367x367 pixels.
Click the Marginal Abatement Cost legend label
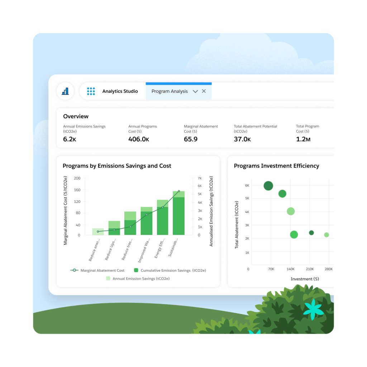(103, 270)
